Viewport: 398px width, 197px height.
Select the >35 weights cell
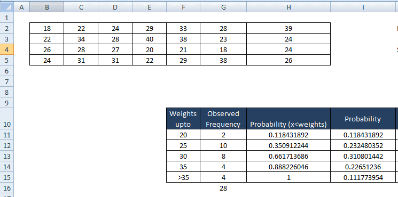coord(183,177)
